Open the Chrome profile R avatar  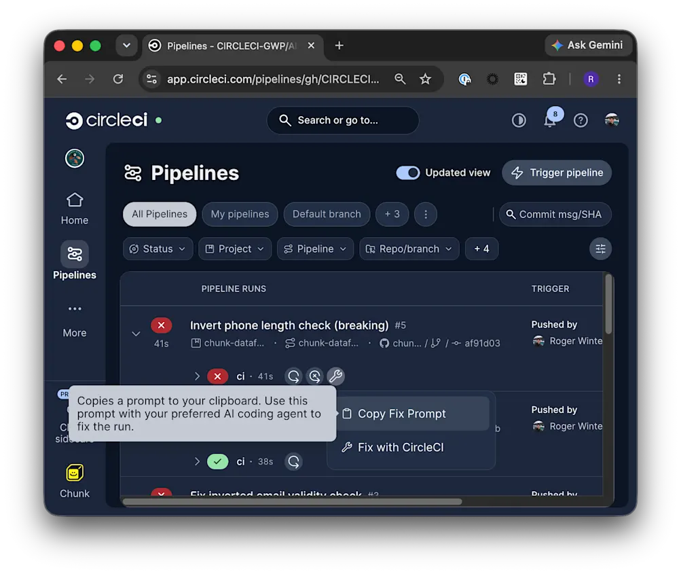(x=591, y=79)
